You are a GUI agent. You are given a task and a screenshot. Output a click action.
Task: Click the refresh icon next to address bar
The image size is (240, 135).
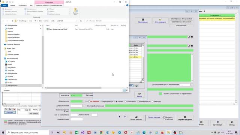coord(81,21)
